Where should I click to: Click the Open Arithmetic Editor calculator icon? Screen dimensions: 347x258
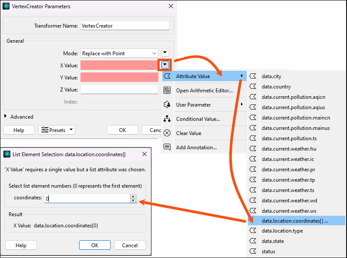167,91
